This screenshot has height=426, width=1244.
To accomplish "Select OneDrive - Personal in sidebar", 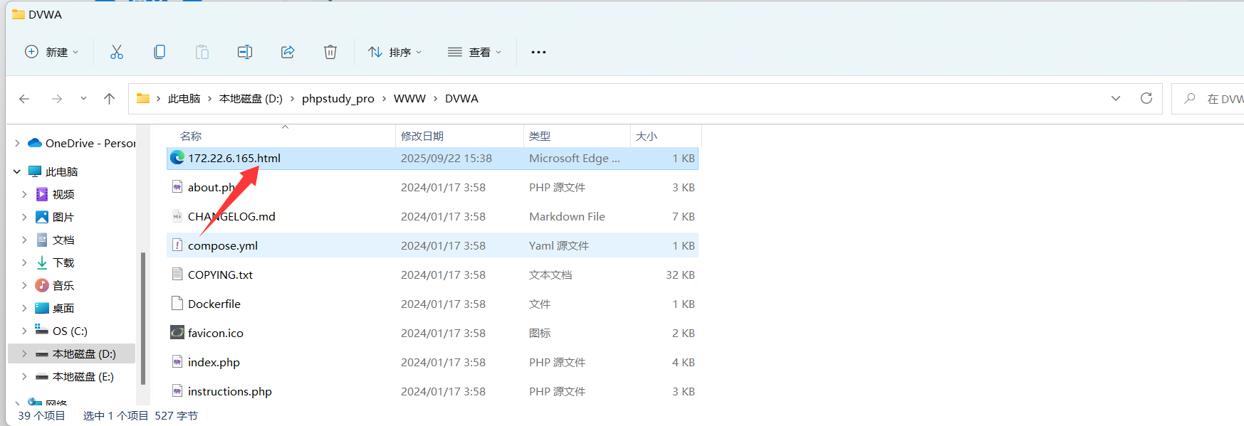I will pos(82,143).
